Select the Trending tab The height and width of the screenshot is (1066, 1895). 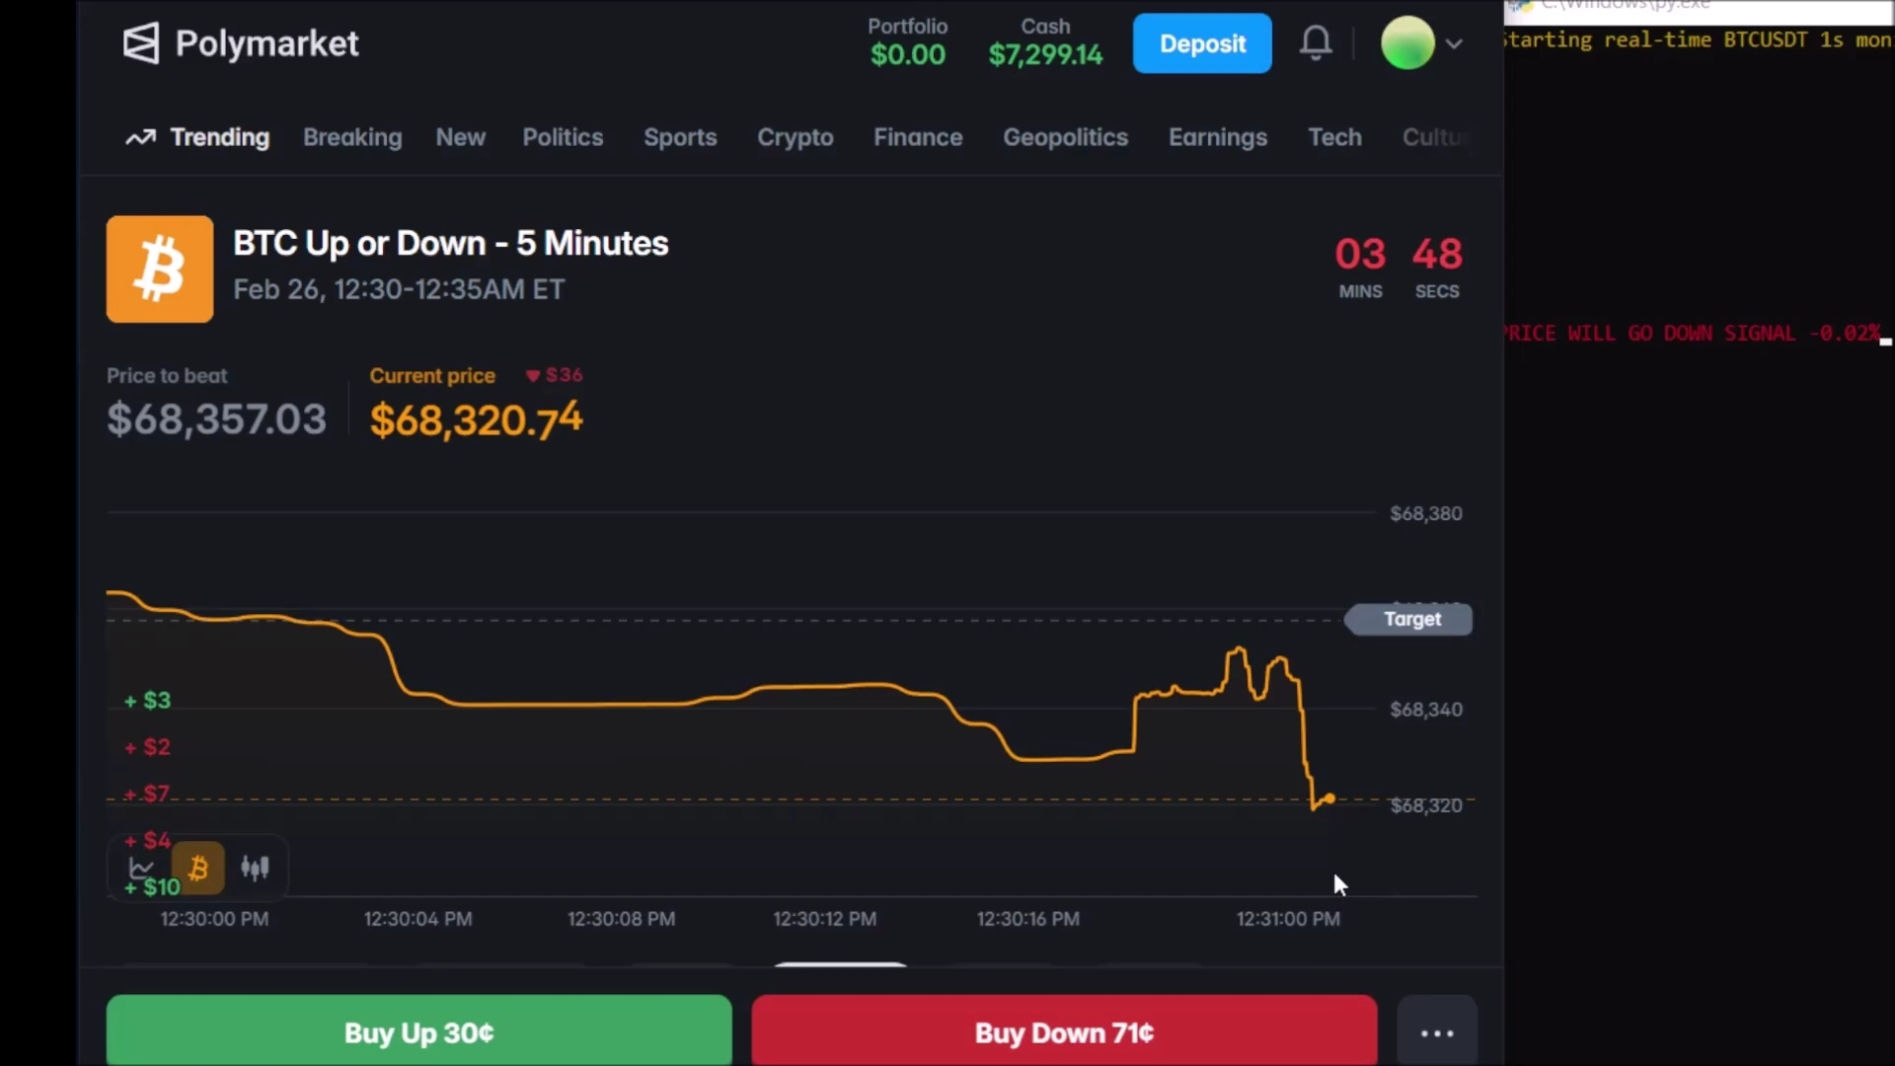point(197,137)
